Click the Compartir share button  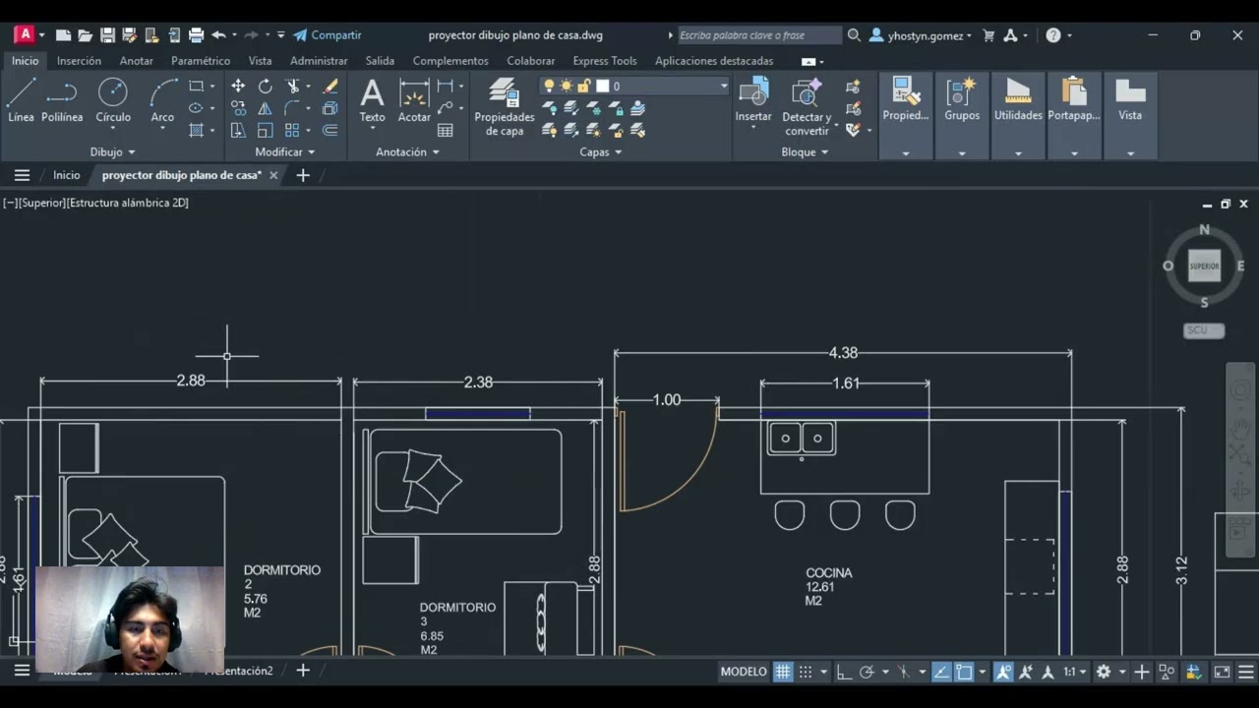pyautogui.click(x=328, y=35)
